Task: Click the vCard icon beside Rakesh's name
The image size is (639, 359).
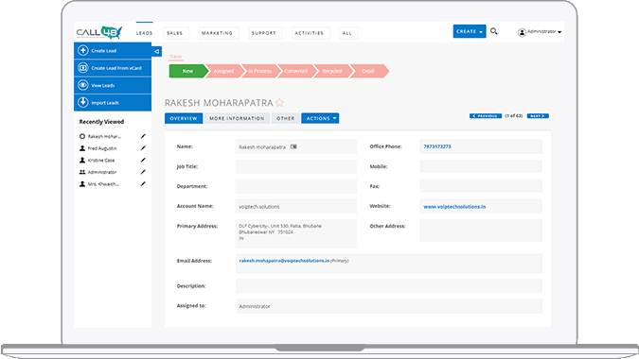Action: tap(293, 146)
